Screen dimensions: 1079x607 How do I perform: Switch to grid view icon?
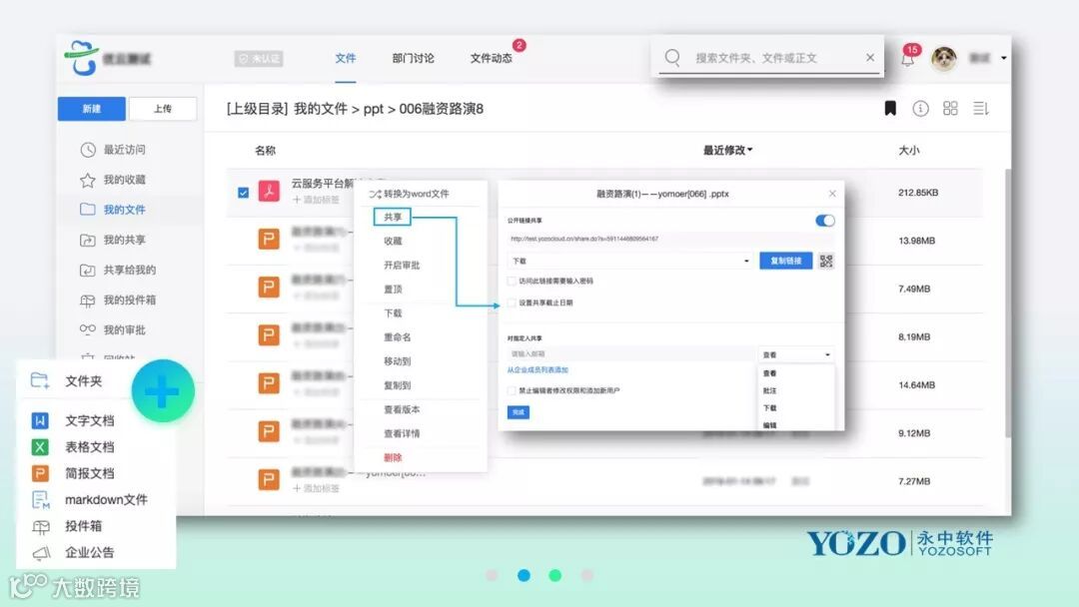click(950, 109)
